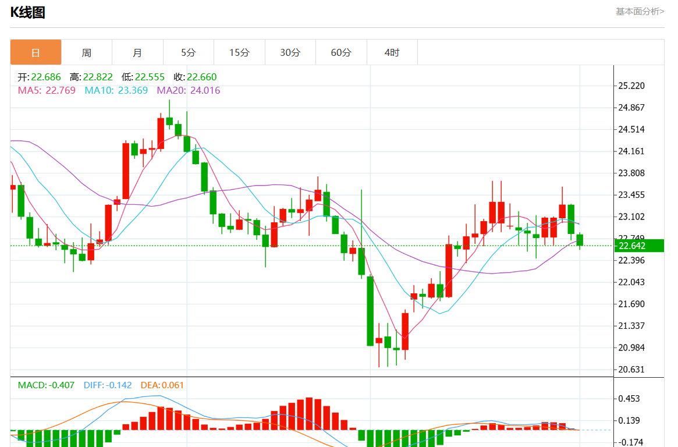Viewport: 678px width, 447px height.
Task: Click the 23.808 price axis label
Action: (x=631, y=173)
